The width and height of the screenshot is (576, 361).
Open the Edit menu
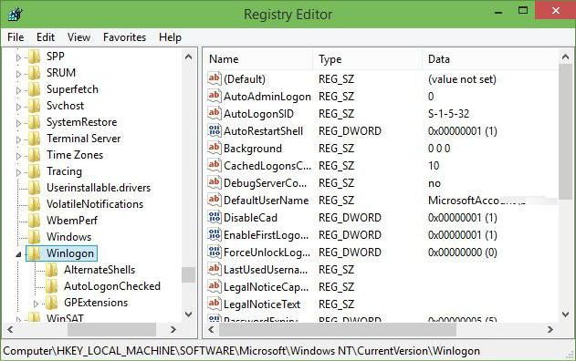46,37
